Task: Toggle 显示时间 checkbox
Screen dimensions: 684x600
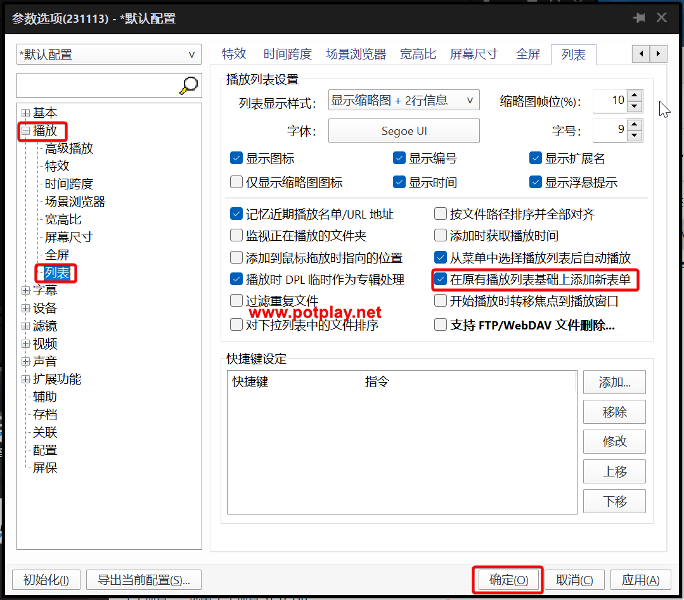Action: click(399, 182)
